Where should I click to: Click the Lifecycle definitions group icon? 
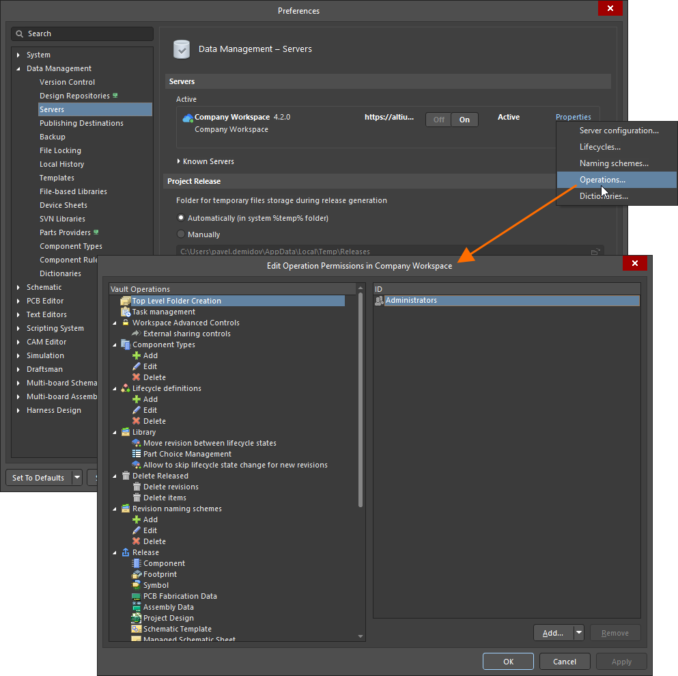[x=126, y=388]
